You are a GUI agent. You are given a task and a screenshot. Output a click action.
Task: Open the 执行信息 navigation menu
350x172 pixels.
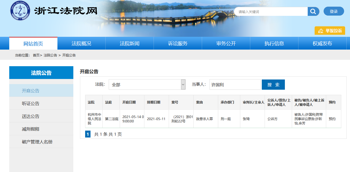[274, 43]
